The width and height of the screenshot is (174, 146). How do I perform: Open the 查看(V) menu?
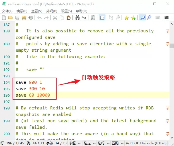pyautogui.click(x=37, y=11)
